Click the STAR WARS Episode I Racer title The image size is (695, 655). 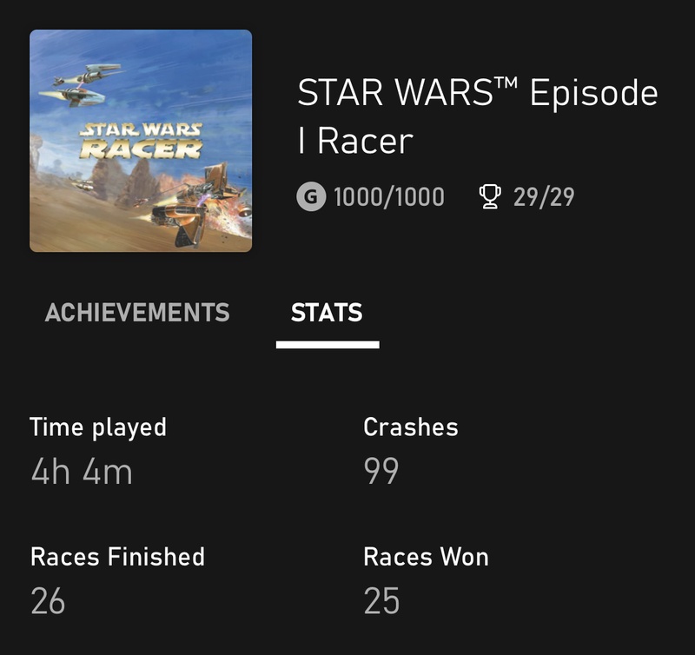tap(478, 116)
